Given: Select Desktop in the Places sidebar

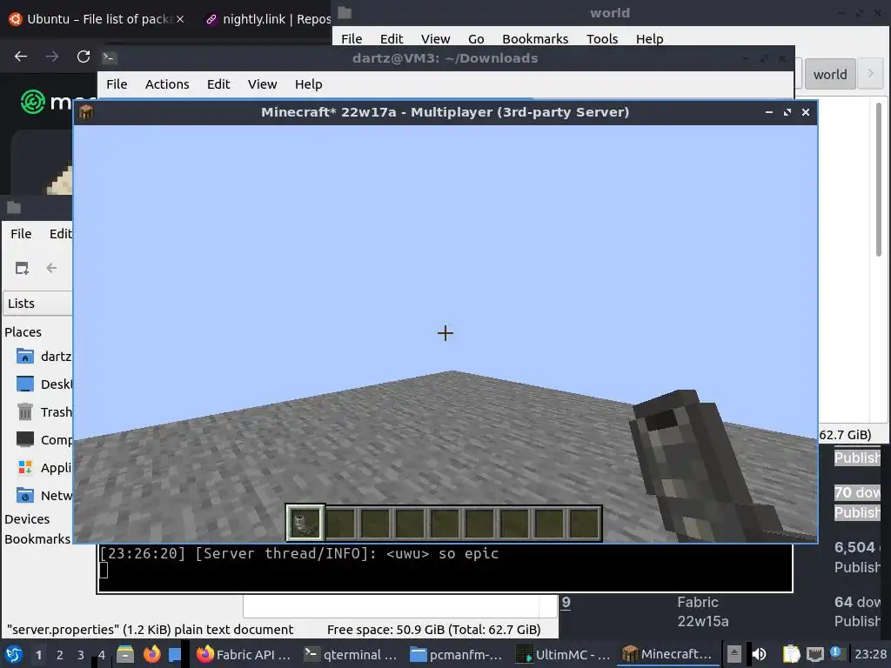Looking at the screenshot, I should [x=44, y=384].
